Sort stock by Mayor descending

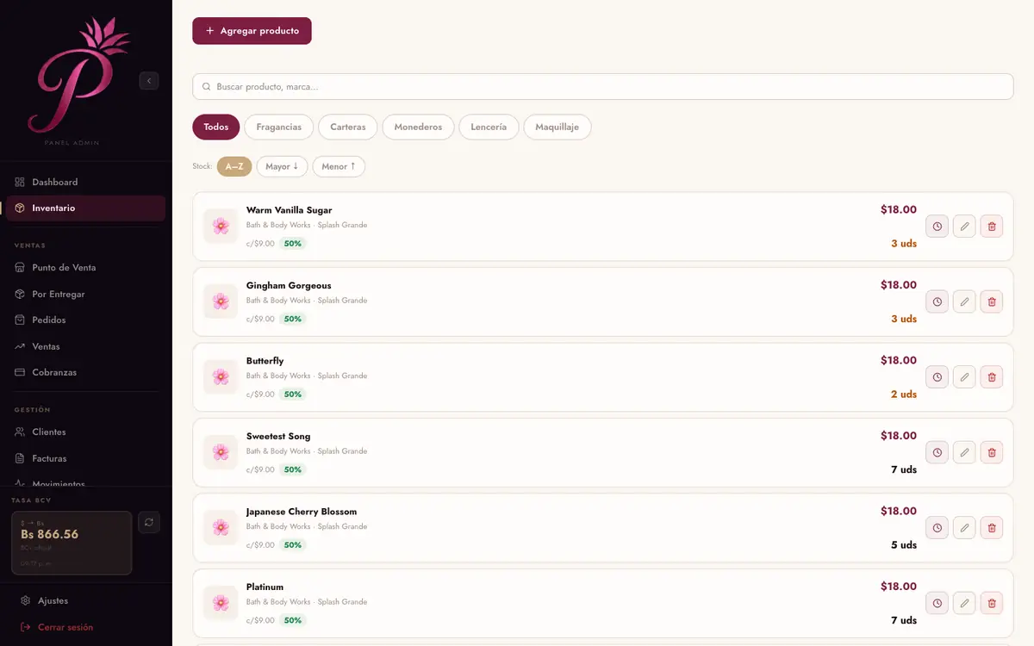coord(282,166)
